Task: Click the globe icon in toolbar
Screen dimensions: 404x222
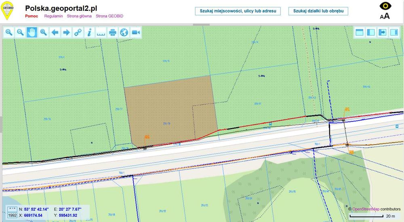Action: pos(124,32)
